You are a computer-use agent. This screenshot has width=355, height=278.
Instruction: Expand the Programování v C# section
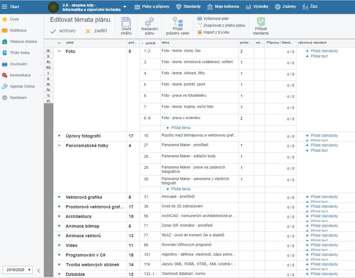(59, 255)
